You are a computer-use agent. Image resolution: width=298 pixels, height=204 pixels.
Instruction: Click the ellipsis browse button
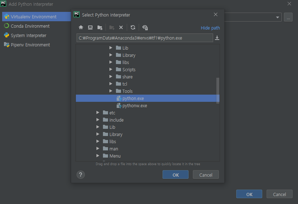(x=288, y=17)
